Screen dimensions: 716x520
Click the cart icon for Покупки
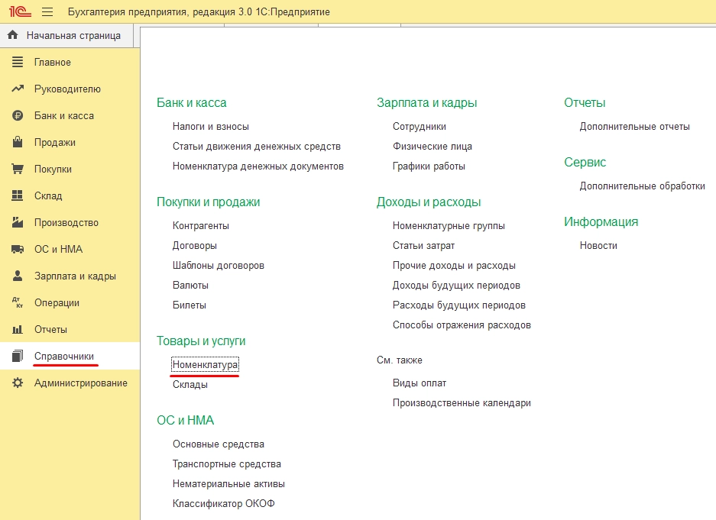coord(18,169)
